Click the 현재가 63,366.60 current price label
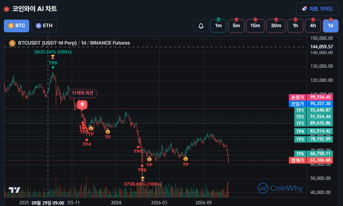The image size is (343, 206). coord(311,160)
